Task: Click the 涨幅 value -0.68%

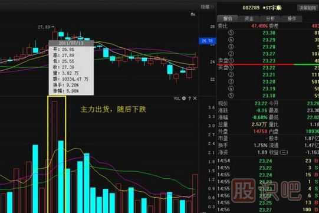Action: coord(260,117)
